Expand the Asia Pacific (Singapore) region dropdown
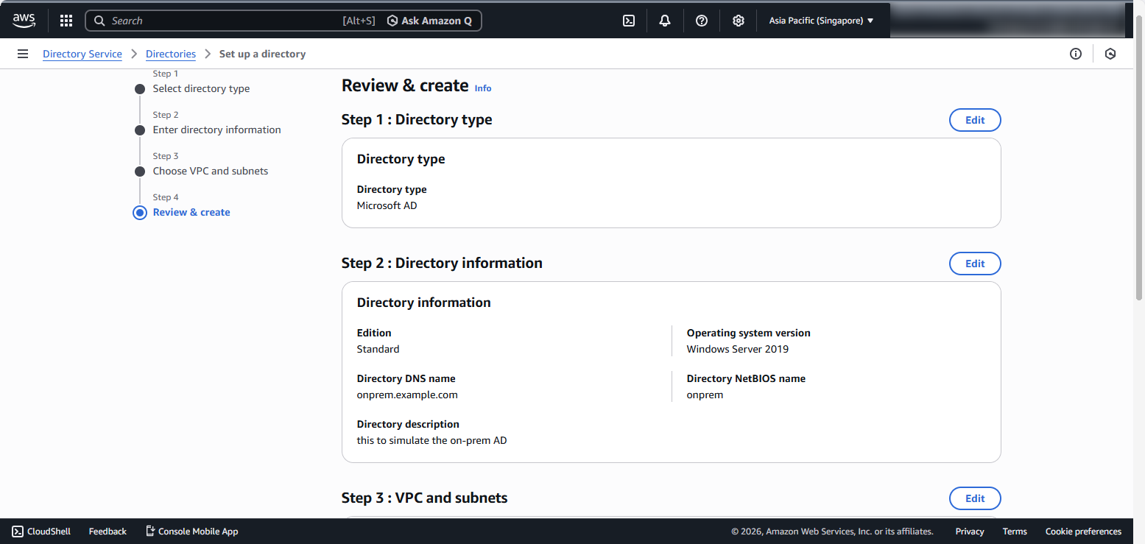This screenshot has width=1145, height=544. tap(821, 21)
